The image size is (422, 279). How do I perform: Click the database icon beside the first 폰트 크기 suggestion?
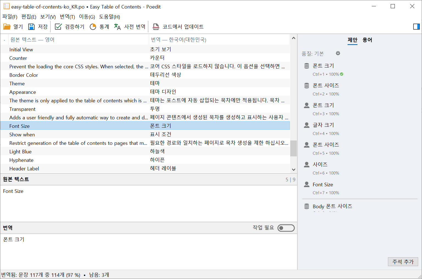[306, 65]
